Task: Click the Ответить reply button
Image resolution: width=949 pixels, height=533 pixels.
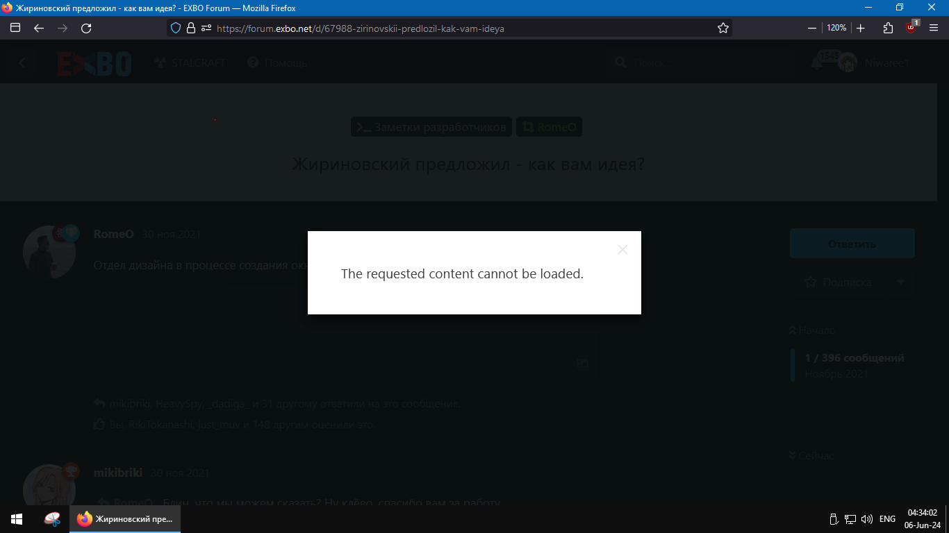Action: [852, 244]
